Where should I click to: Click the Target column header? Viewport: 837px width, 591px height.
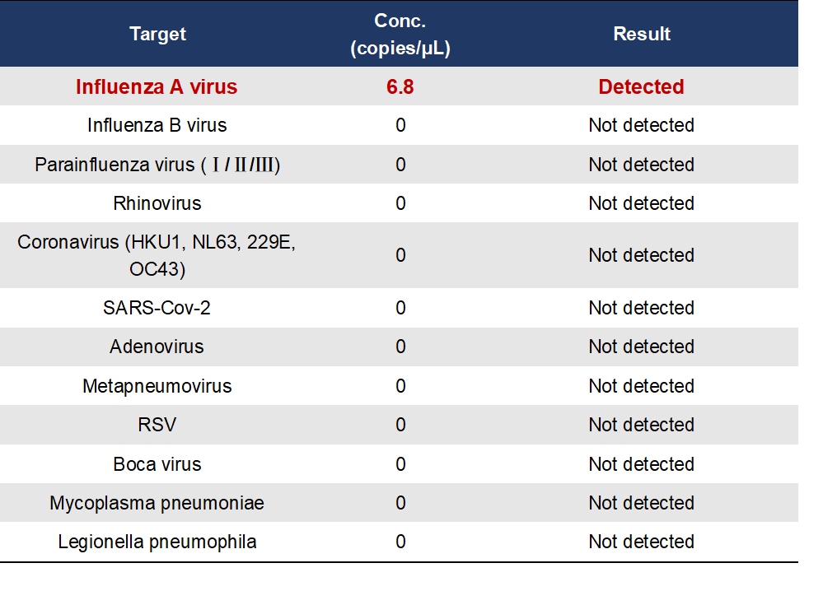click(157, 34)
